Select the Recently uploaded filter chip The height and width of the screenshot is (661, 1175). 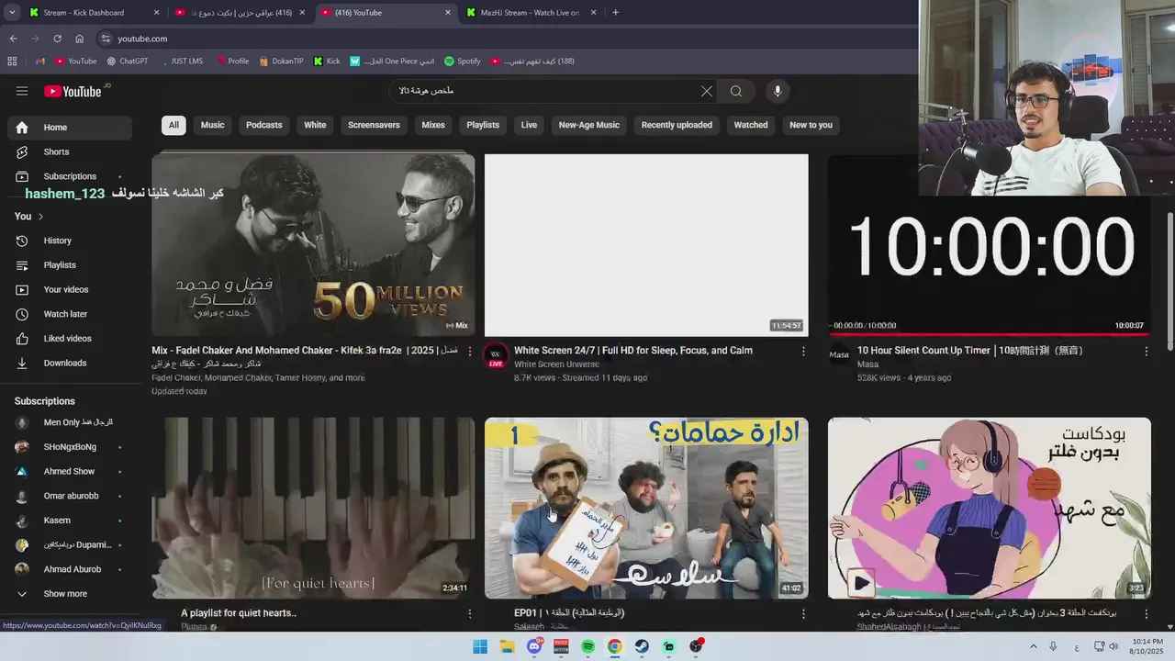(x=677, y=125)
